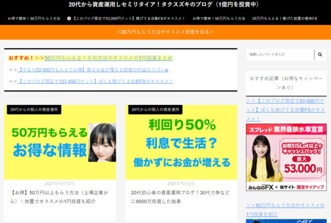Open the 20万円もらえる！稼げた放置の簡単FX menu item
331x223 pixels.
(x=285, y=19)
